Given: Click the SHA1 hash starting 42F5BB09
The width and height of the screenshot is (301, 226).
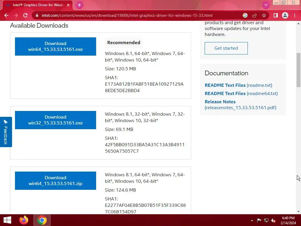Looking at the screenshot, I should coord(145,148).
